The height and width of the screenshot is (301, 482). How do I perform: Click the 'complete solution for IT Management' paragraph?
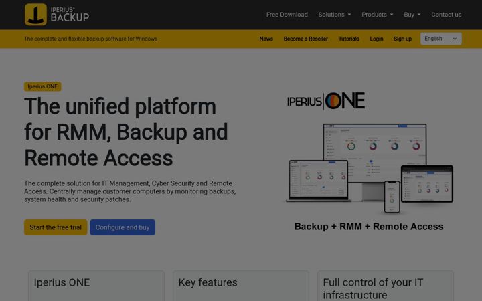click(130, 191)
